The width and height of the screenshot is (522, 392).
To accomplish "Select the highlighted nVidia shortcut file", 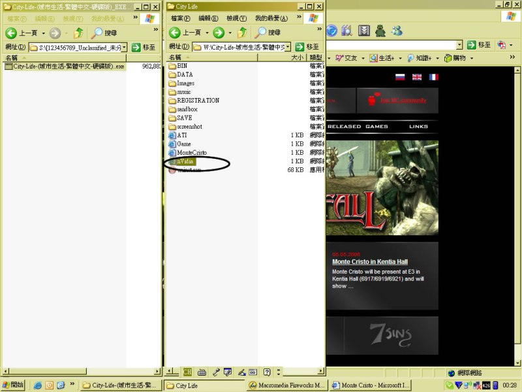I will click(x=182, y=161).
